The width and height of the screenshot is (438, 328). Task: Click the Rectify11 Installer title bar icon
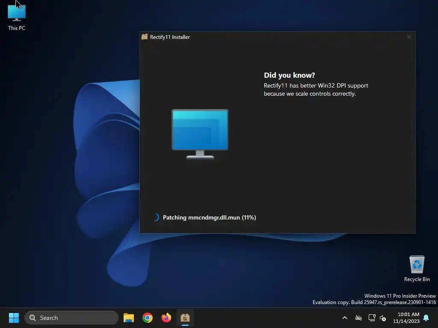tap(145, 37)
